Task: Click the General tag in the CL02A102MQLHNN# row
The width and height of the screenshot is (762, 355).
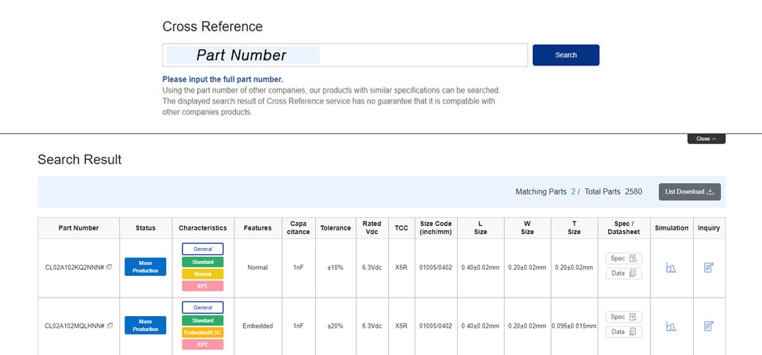Action: tap(203, 307)
